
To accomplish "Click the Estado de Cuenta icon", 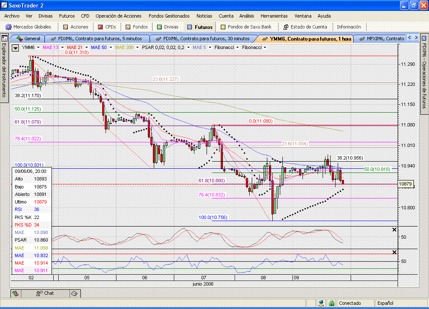I will (286, 27).
